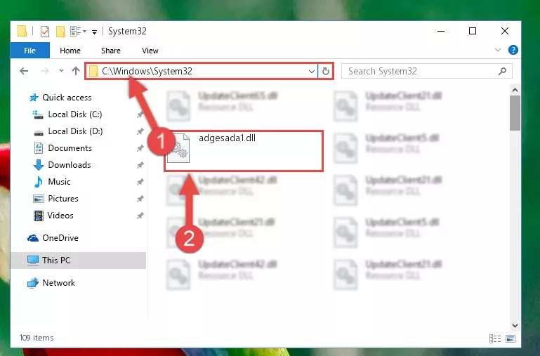Click the Search System32 field
The image size is (540, 356).
click(x=427, y=71)
